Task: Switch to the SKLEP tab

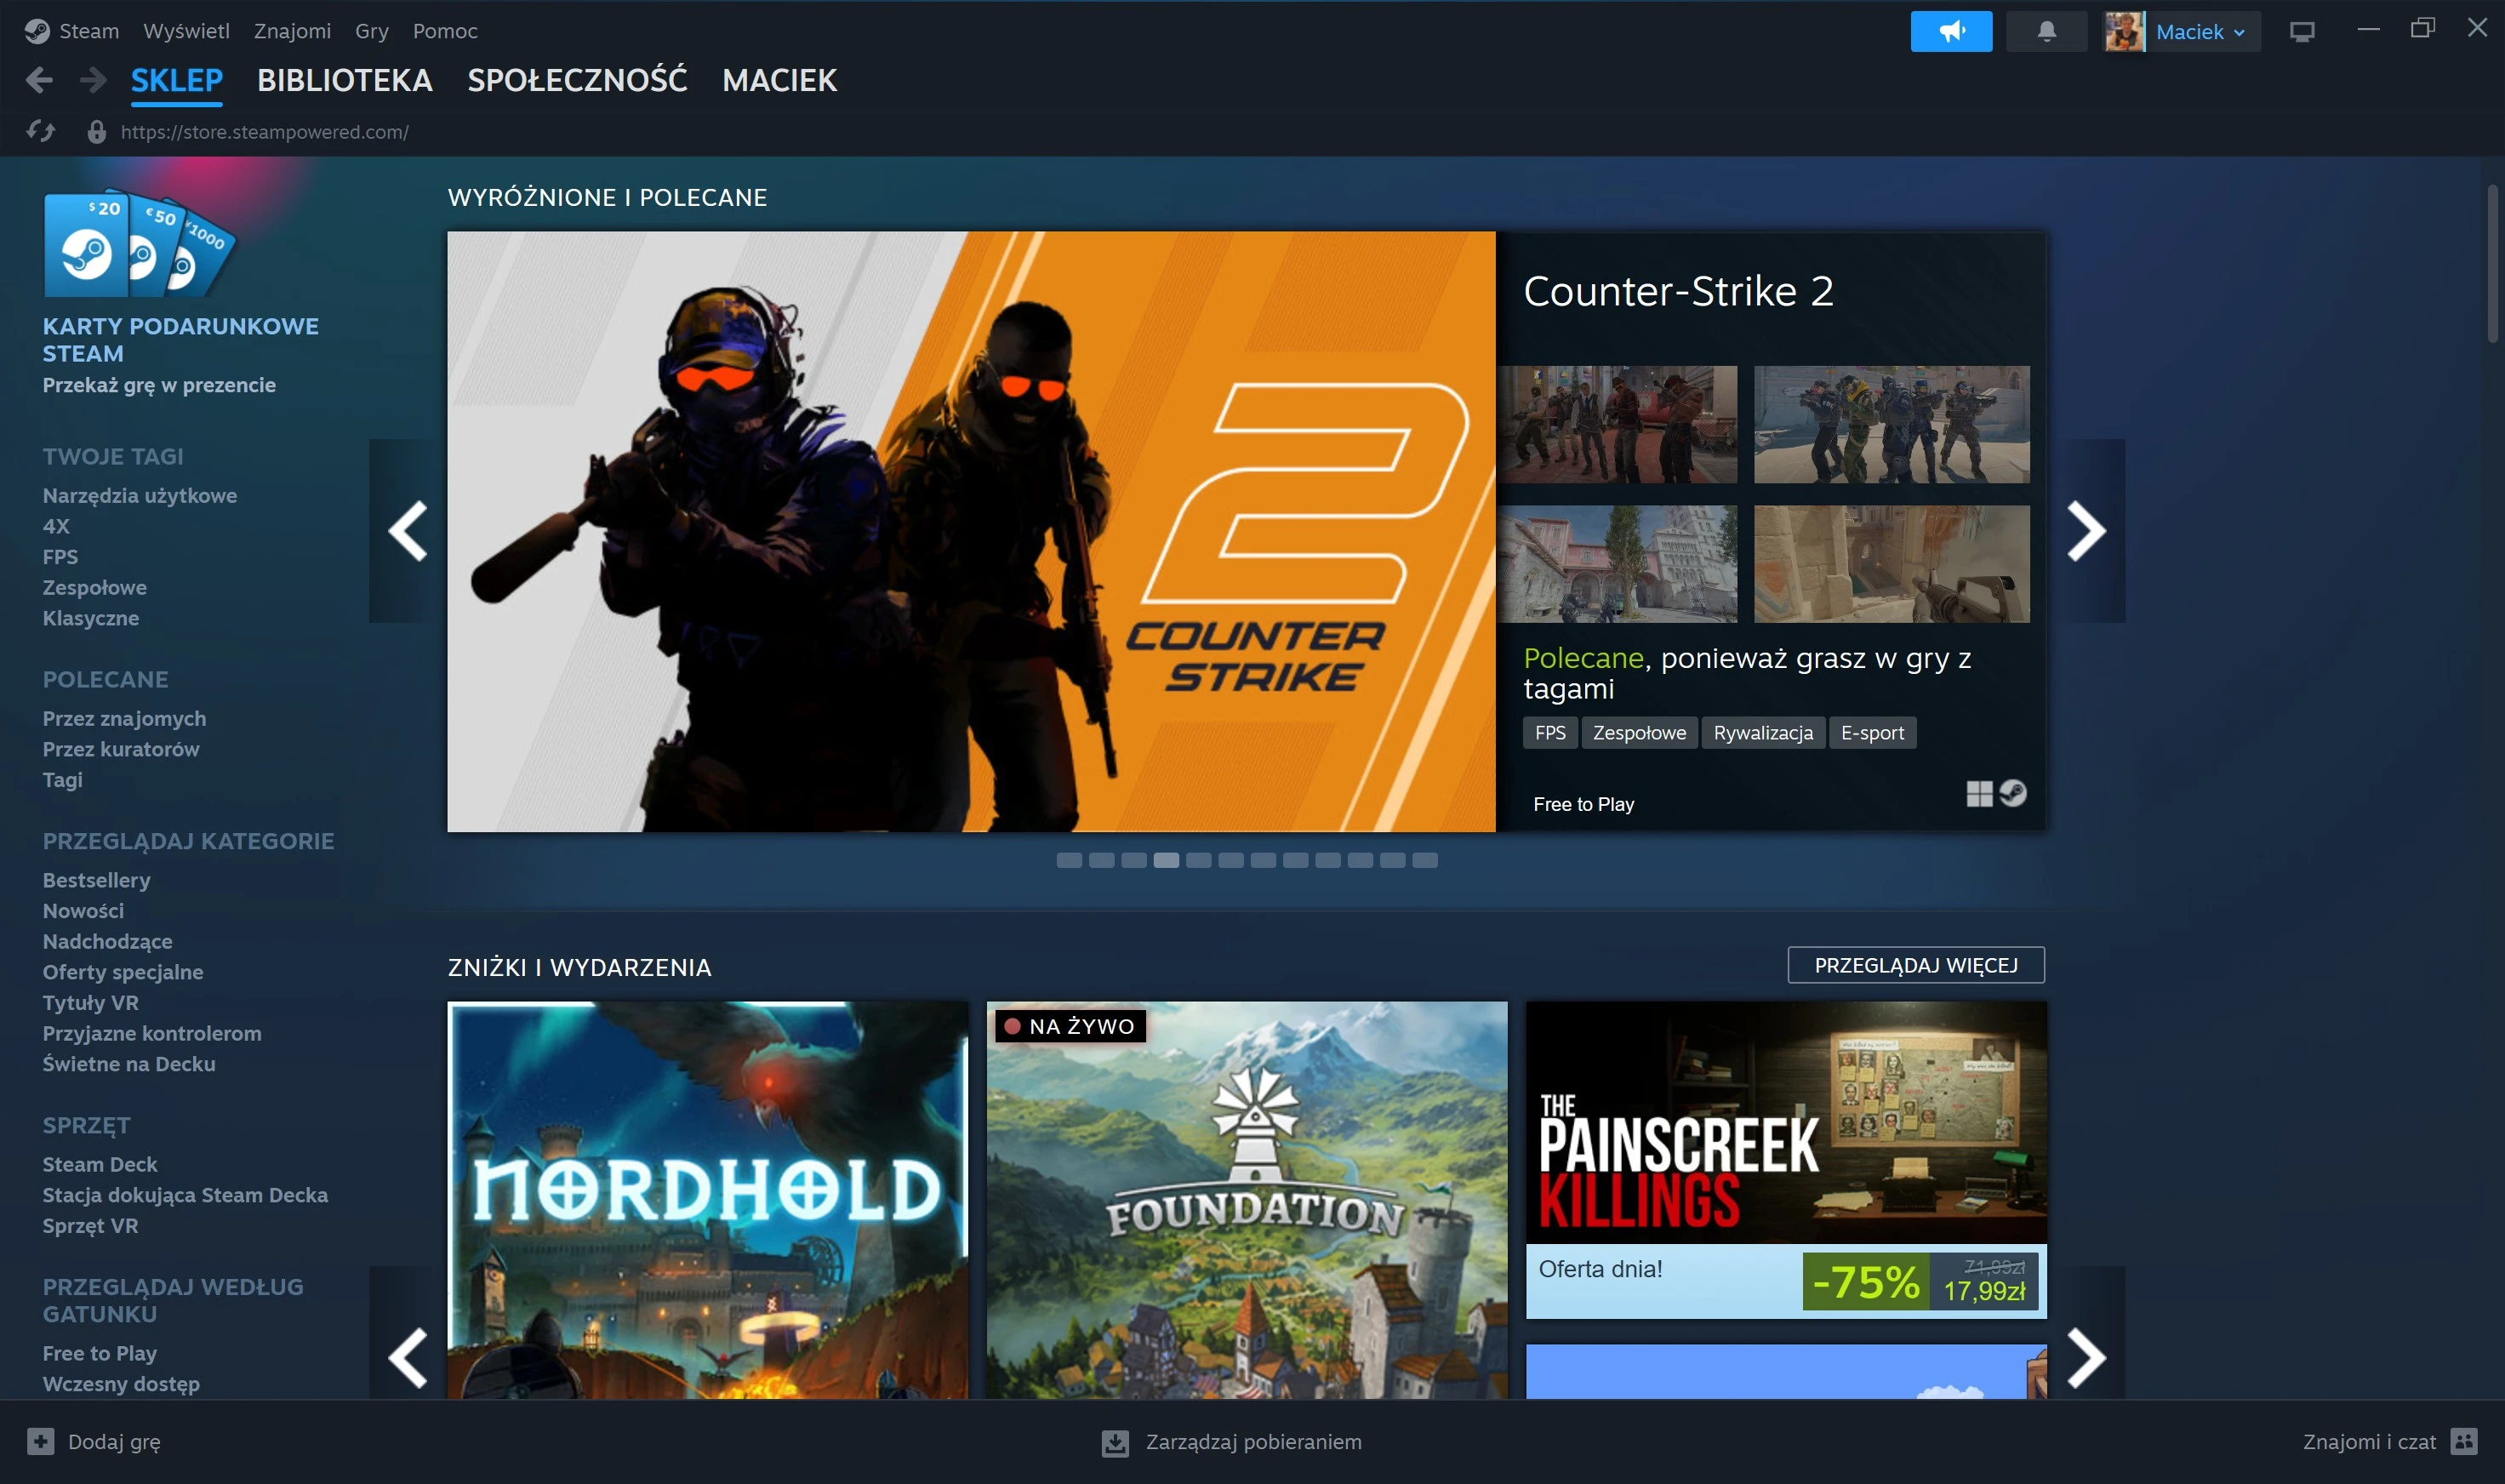Action: (177, 80)
